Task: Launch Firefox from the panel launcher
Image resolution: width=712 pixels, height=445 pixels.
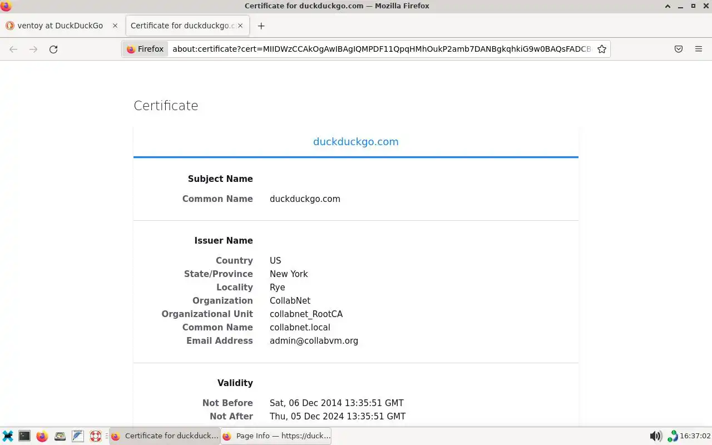Action: (42, 436)
